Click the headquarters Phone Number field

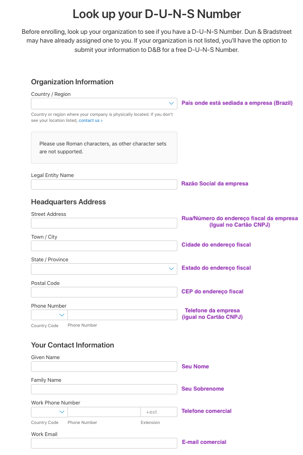coord(122,315)
